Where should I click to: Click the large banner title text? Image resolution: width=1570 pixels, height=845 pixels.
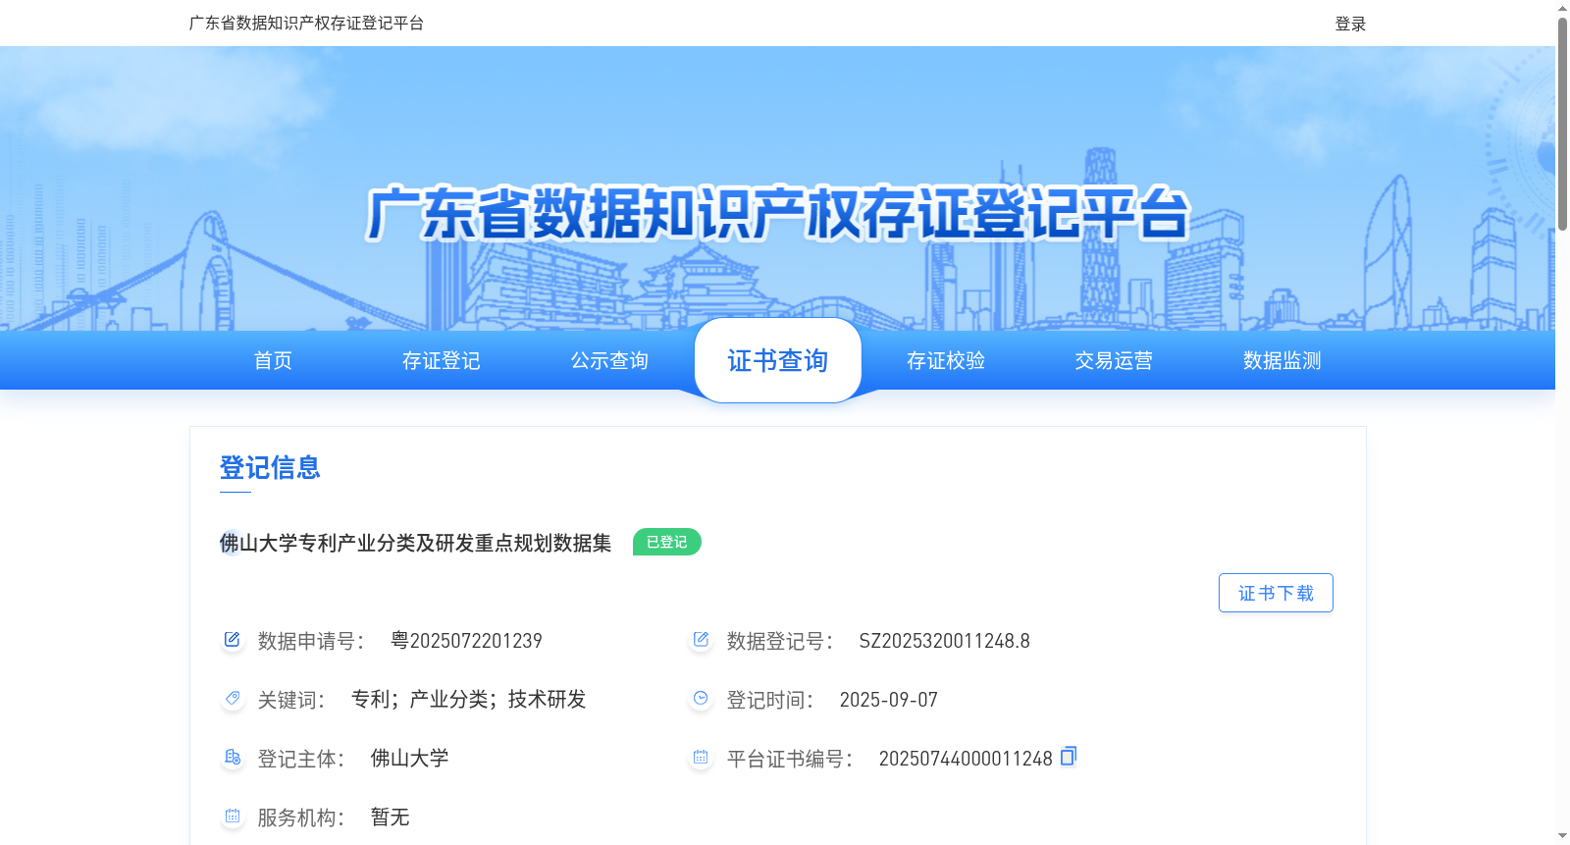pos(778,213)
